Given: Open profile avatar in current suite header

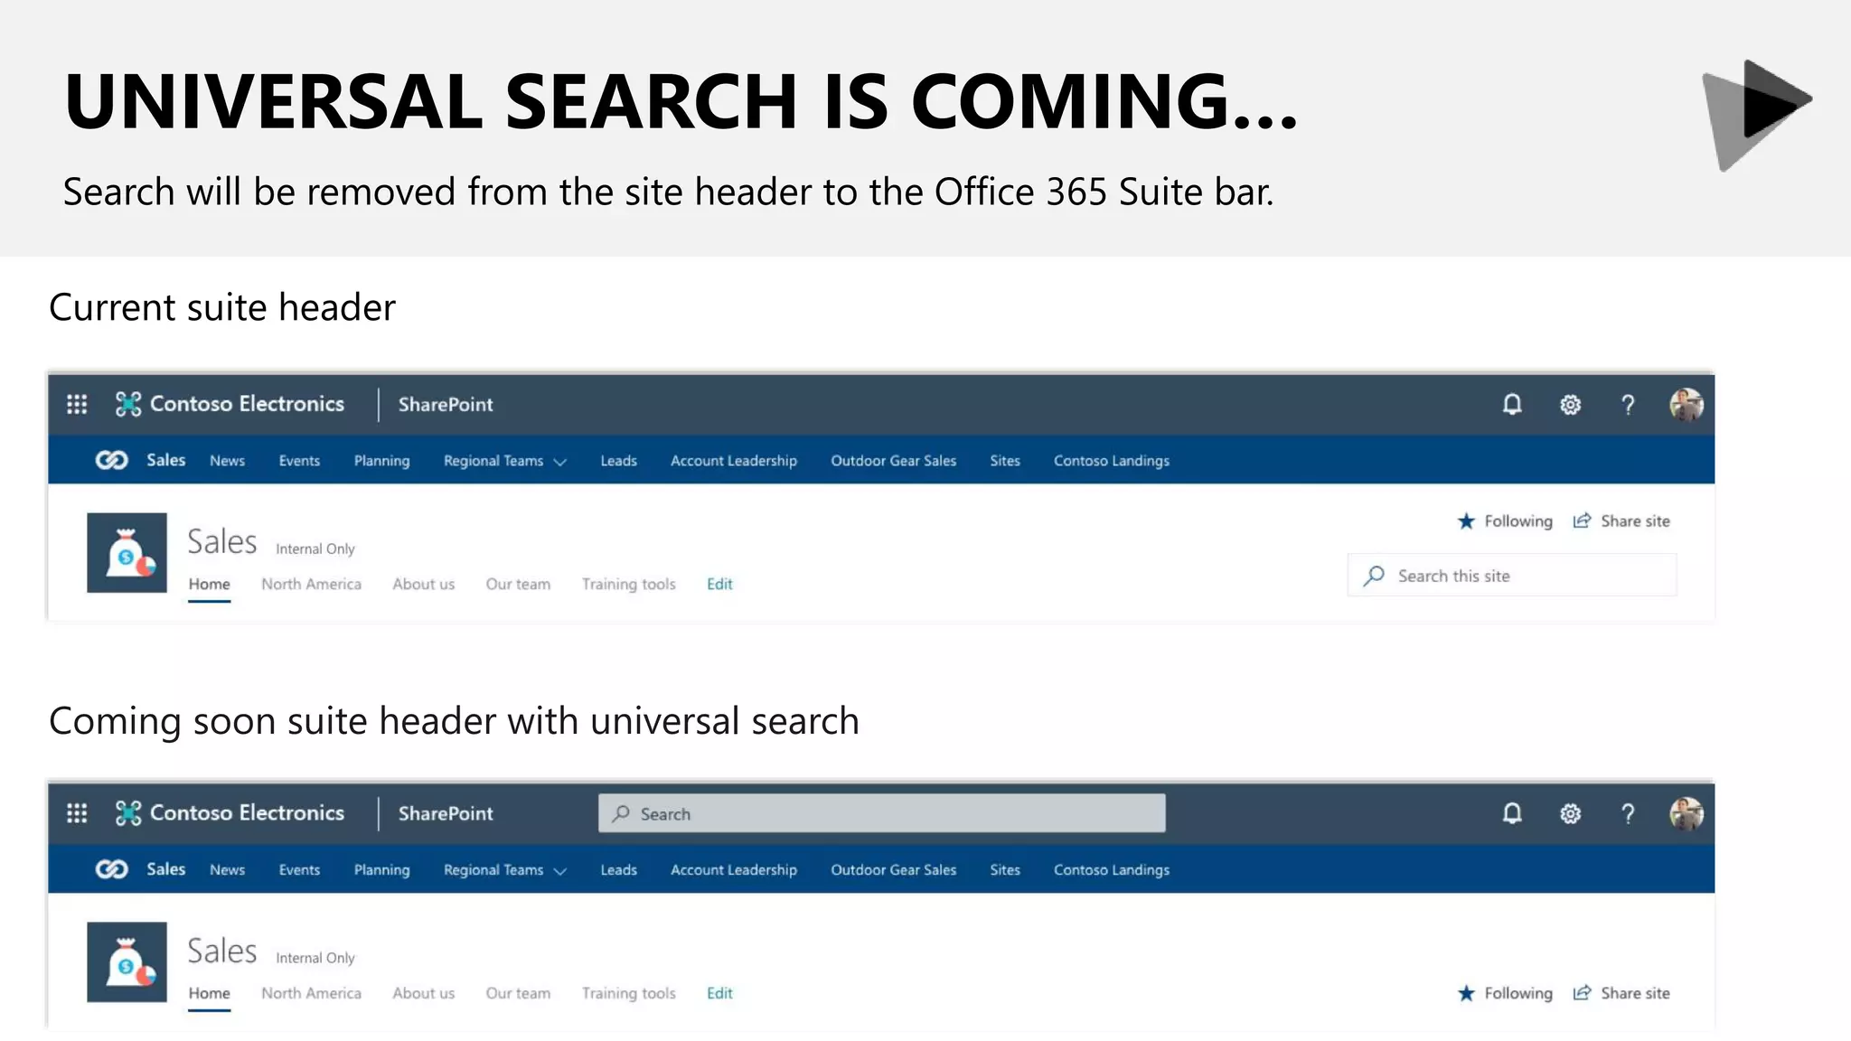Looking at the screenshot, I should 1687,405.
